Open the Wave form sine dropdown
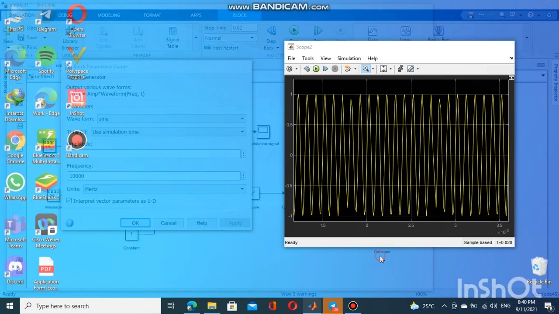Viewport: 559px width, 314px height. 171,119
